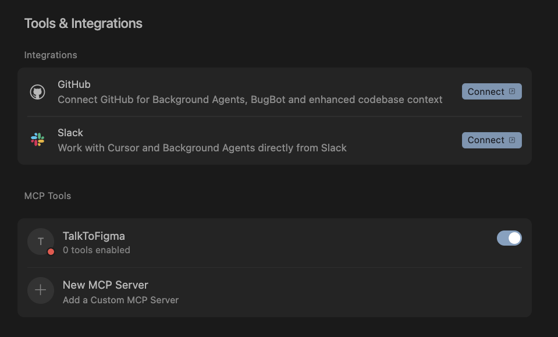
Task: Click the TalkToFigma avatar icon
Action: tap(41, 242)
